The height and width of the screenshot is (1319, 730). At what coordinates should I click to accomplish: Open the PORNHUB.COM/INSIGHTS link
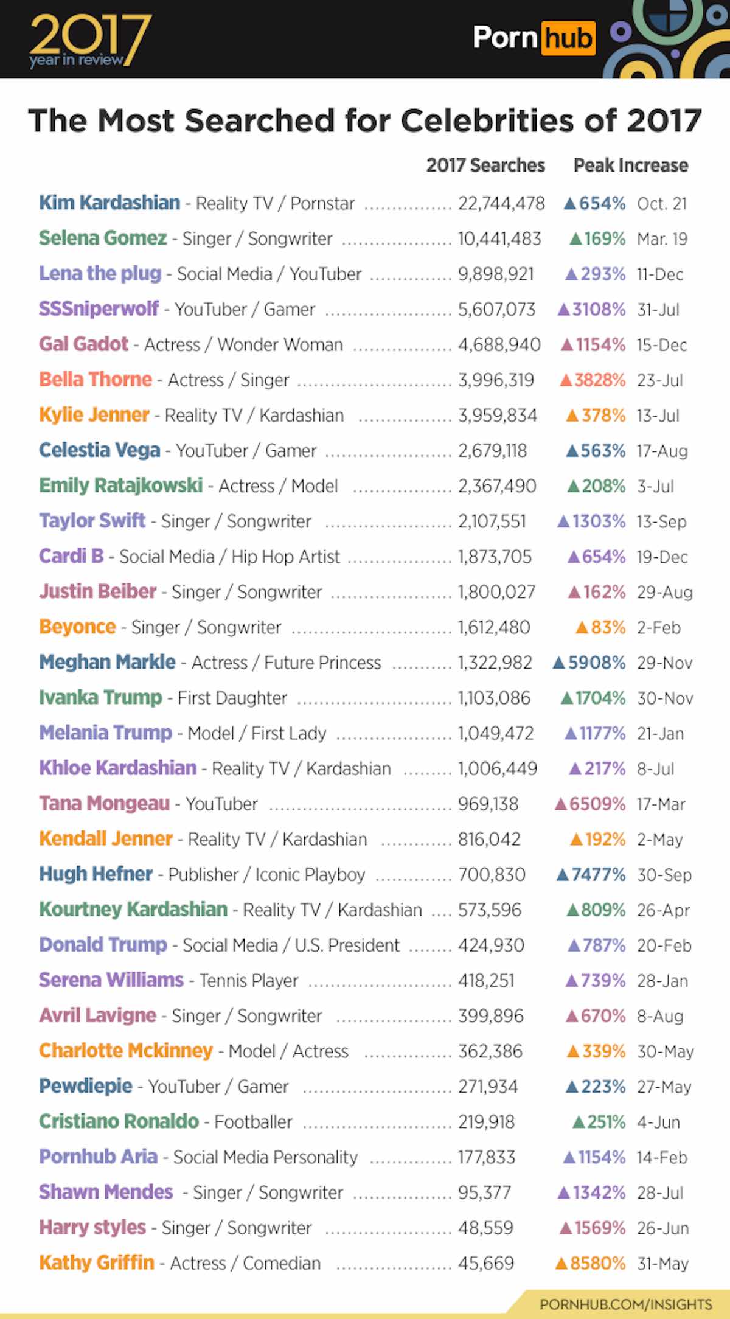click(x=625, y=1304)
